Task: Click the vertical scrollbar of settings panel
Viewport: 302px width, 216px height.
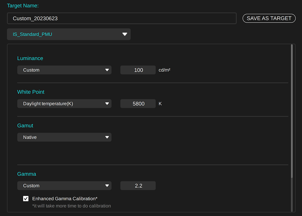Action: click(x=292, y=112)
